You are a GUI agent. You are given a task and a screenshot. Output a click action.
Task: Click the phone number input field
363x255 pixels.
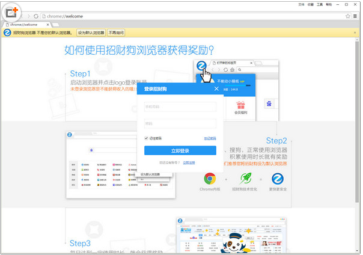(x=180, y=107)
